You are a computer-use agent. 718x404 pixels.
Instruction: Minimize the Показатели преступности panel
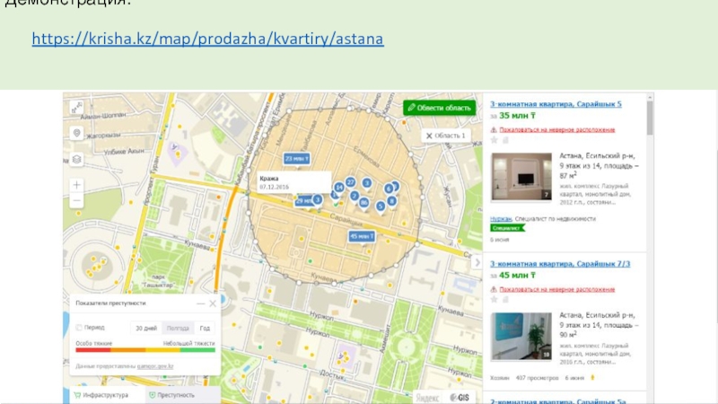pos(200,303)
